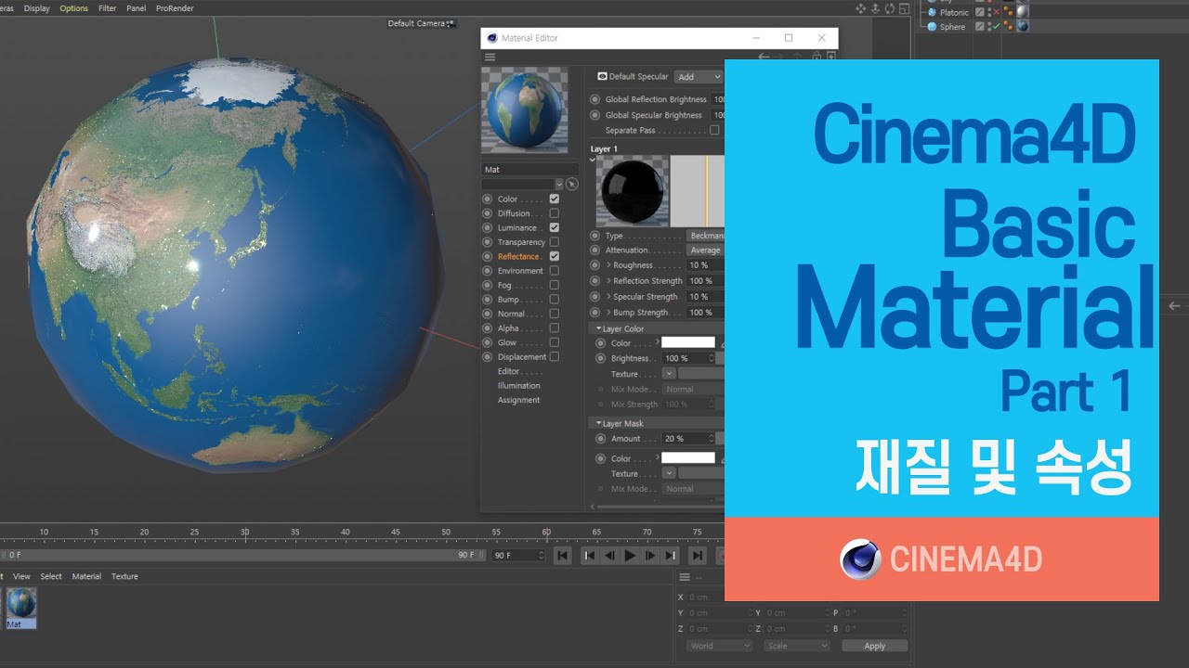Open viewport Filter menu
The image size is (1189, 668).
coord(108,8)
